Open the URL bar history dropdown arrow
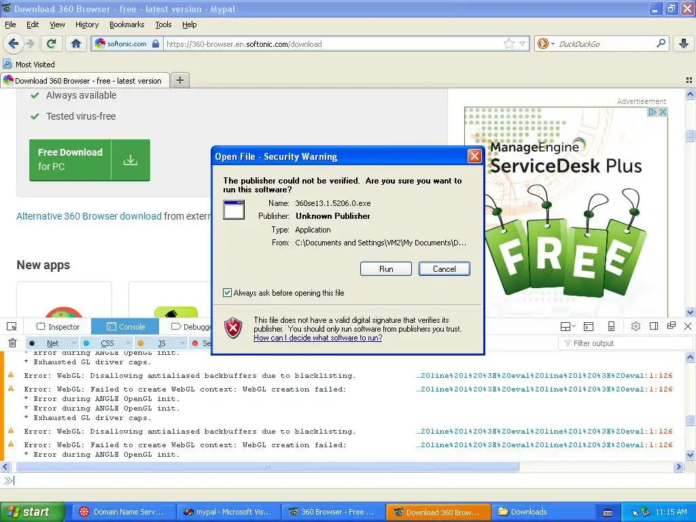 tap(523, 43)
